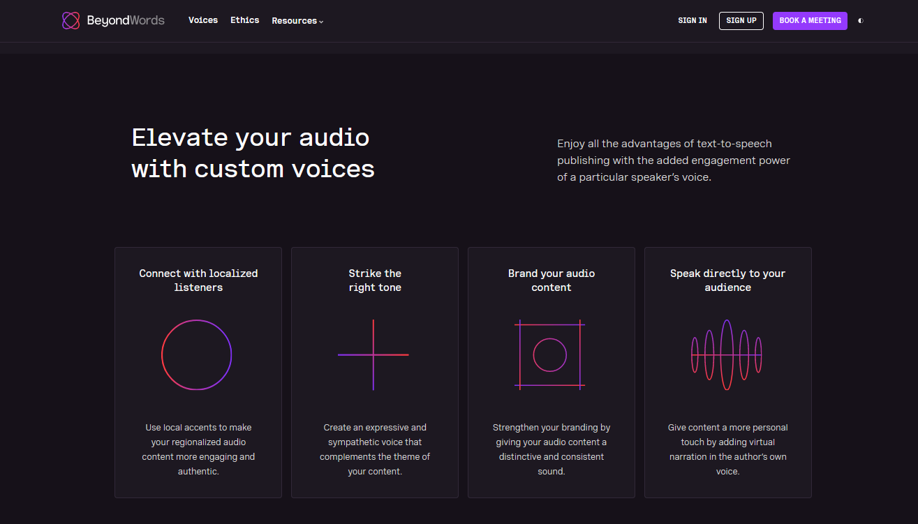The height and width of the screenshot is (524, 918).
Task: Click the 'Strike the right tone' heading
Action: (x=375, y=280)
